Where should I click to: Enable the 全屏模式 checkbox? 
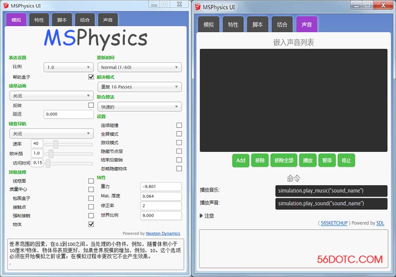point(179,134)
